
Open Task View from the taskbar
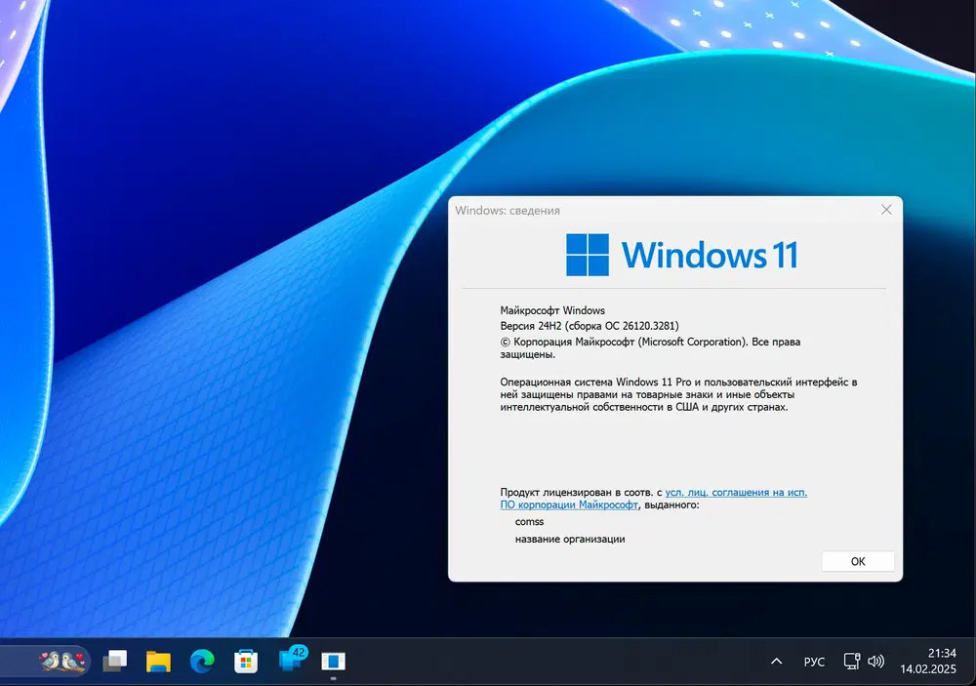coord(115,661)
